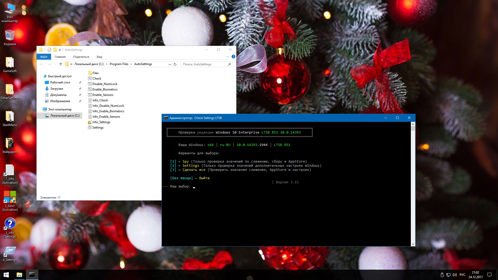Expand the Program Files breadcrumb arrow
The width and height of the screenshot is (498, 280).
(131, 64)
